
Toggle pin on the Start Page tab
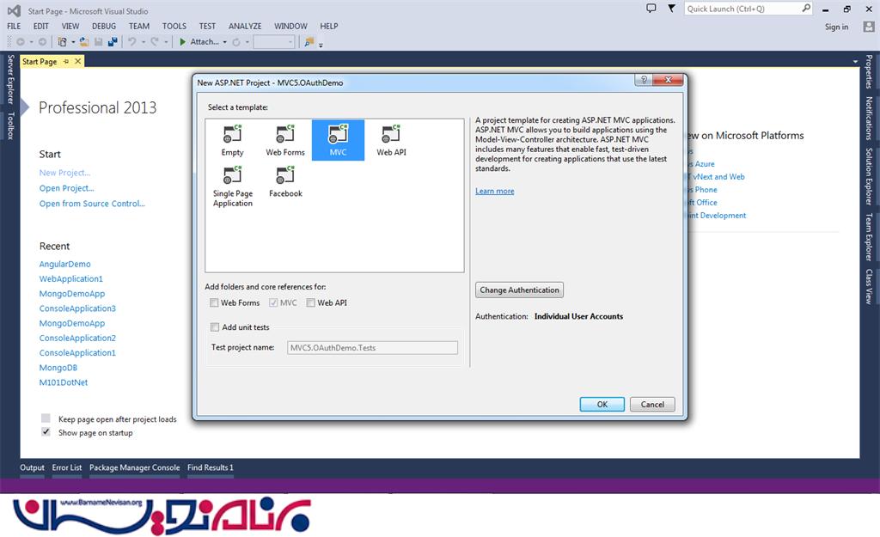(66, 61)
